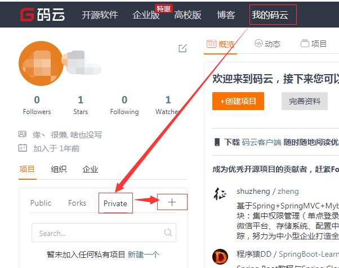Show Forks projects list

[77, 203]
